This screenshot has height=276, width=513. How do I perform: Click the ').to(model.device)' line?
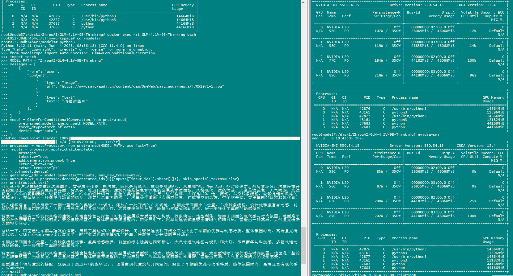tap(29, 171)
